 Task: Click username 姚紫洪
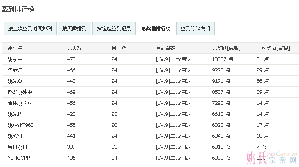15,136
